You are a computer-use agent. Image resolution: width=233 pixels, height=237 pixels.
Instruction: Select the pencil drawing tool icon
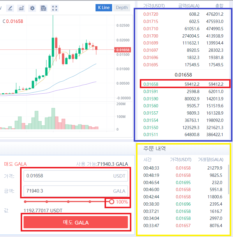[10, 8]
